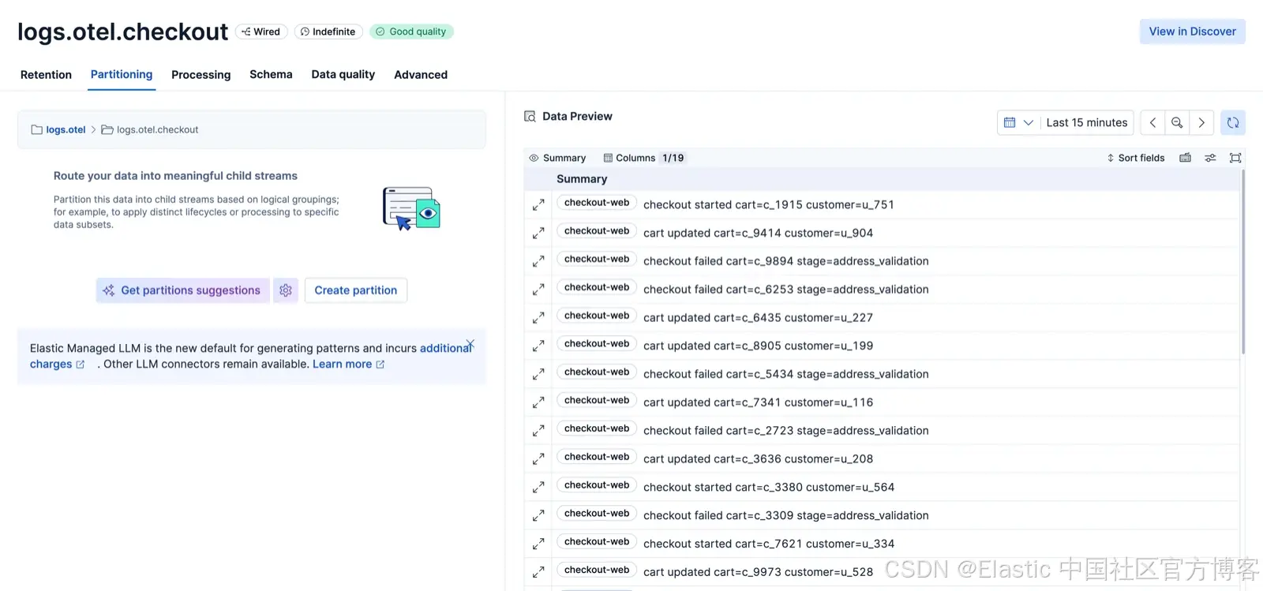This screenshot has width=1263, height=591.
Task: Expand row with cart=c_6435 customer=u_227
Action: point(538,318)
